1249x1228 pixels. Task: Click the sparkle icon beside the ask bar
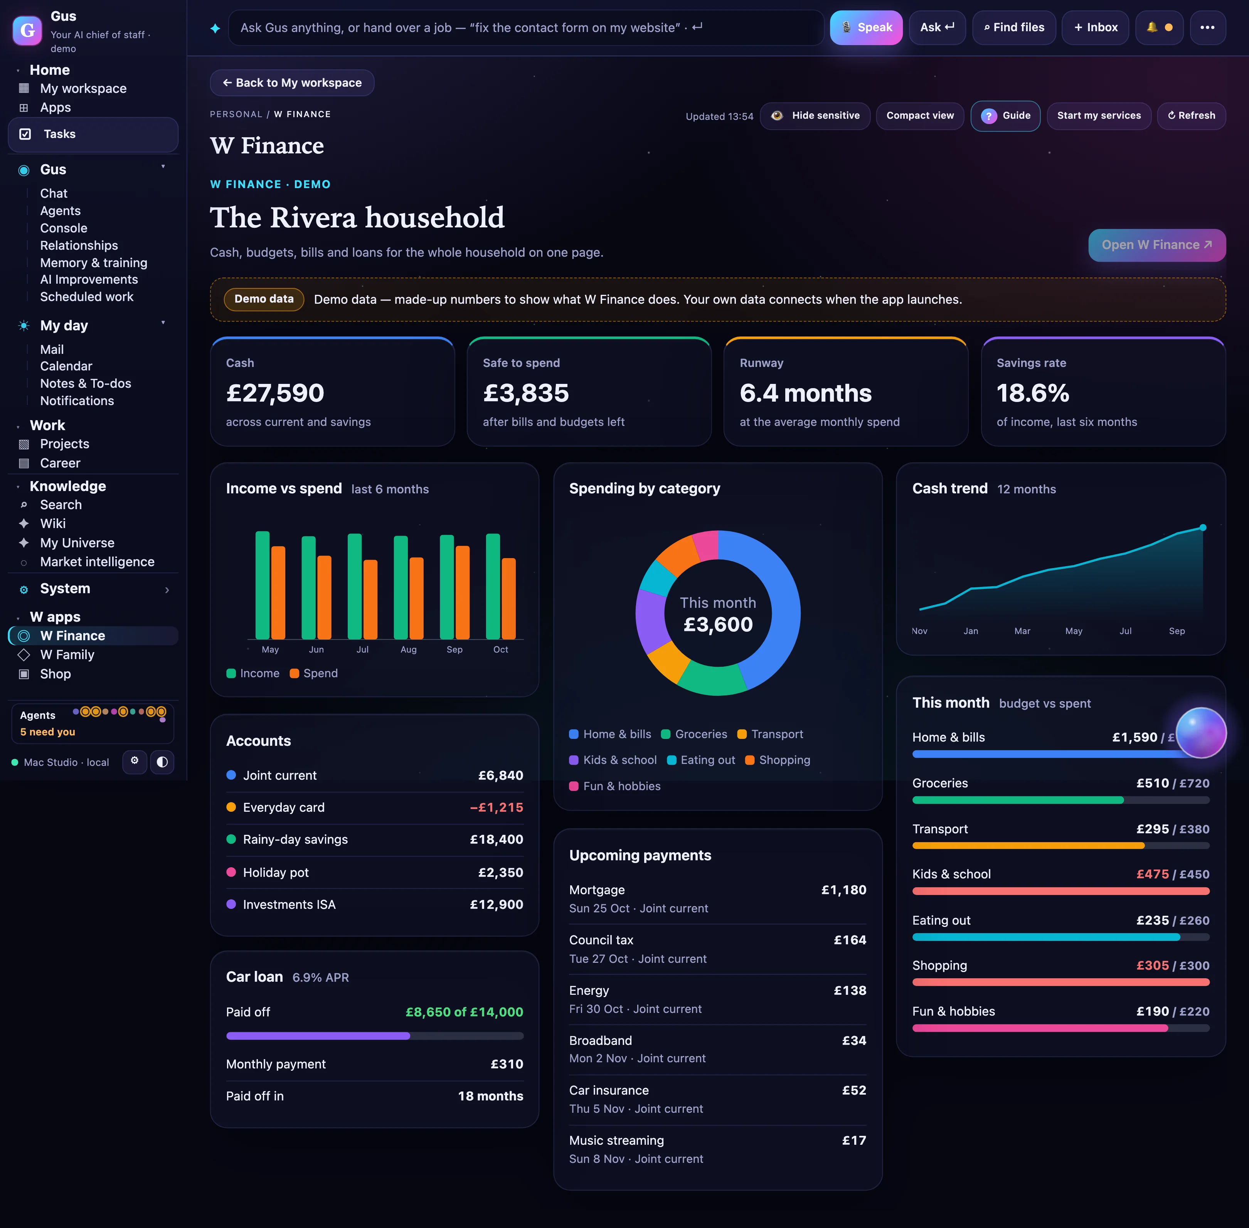click(x=215, y=29)
